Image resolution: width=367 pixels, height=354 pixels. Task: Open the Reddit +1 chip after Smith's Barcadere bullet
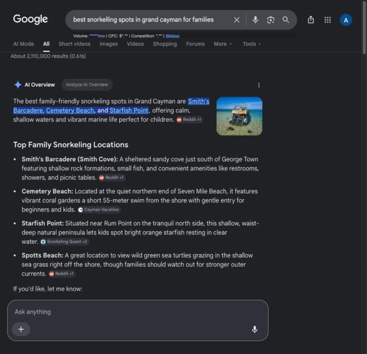click(112, 178)
